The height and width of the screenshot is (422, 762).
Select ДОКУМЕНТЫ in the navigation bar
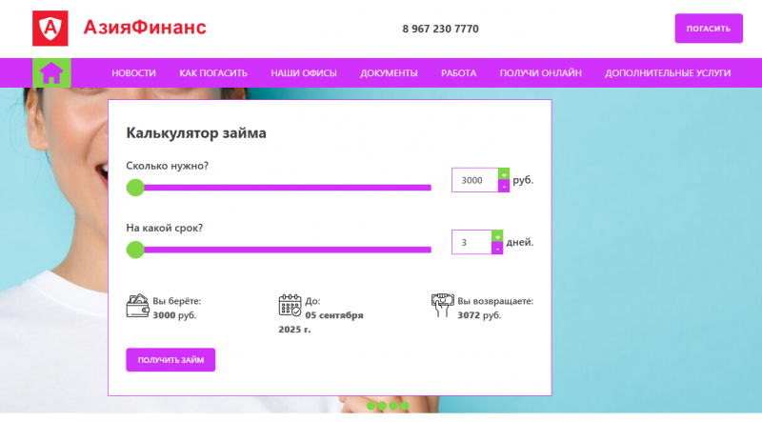(x=389, y=73)
